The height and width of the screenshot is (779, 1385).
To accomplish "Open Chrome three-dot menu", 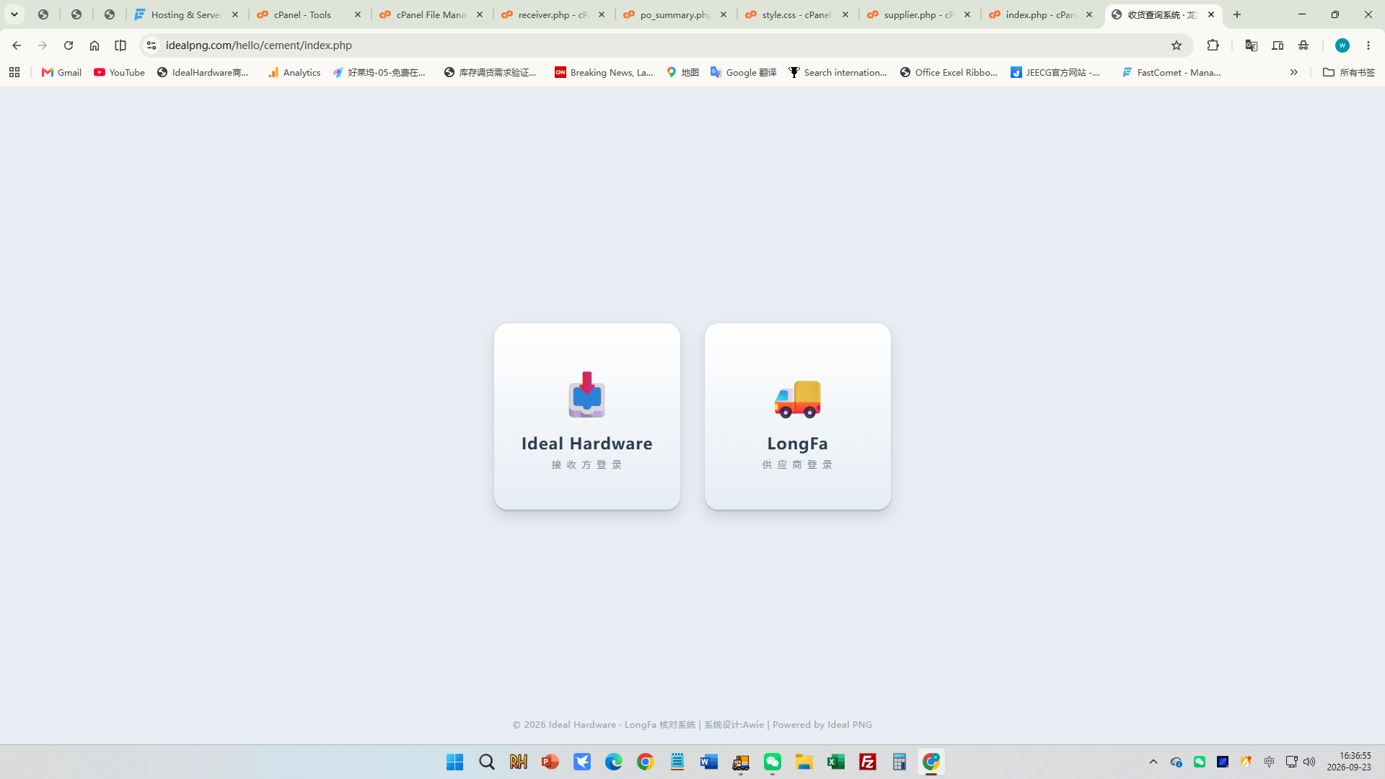I will point(1368,45).
